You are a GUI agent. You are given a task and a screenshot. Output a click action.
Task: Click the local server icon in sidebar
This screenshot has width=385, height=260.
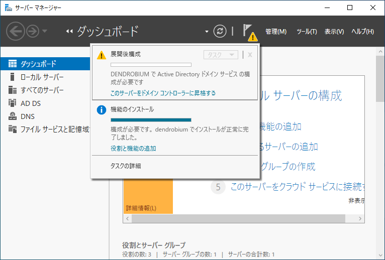point(12,77)
